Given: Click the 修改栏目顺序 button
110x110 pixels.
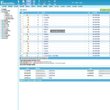Looking at the screenshot, I should coord(25,58).
